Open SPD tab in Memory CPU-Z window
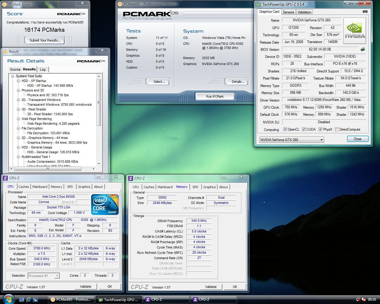380x304 pixels. [x=195, y=187]
